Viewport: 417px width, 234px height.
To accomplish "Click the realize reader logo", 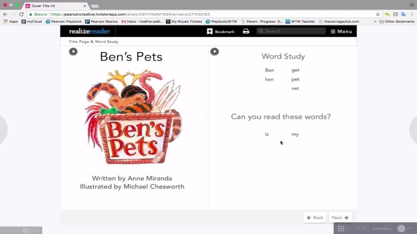I will tap(89, 31).
